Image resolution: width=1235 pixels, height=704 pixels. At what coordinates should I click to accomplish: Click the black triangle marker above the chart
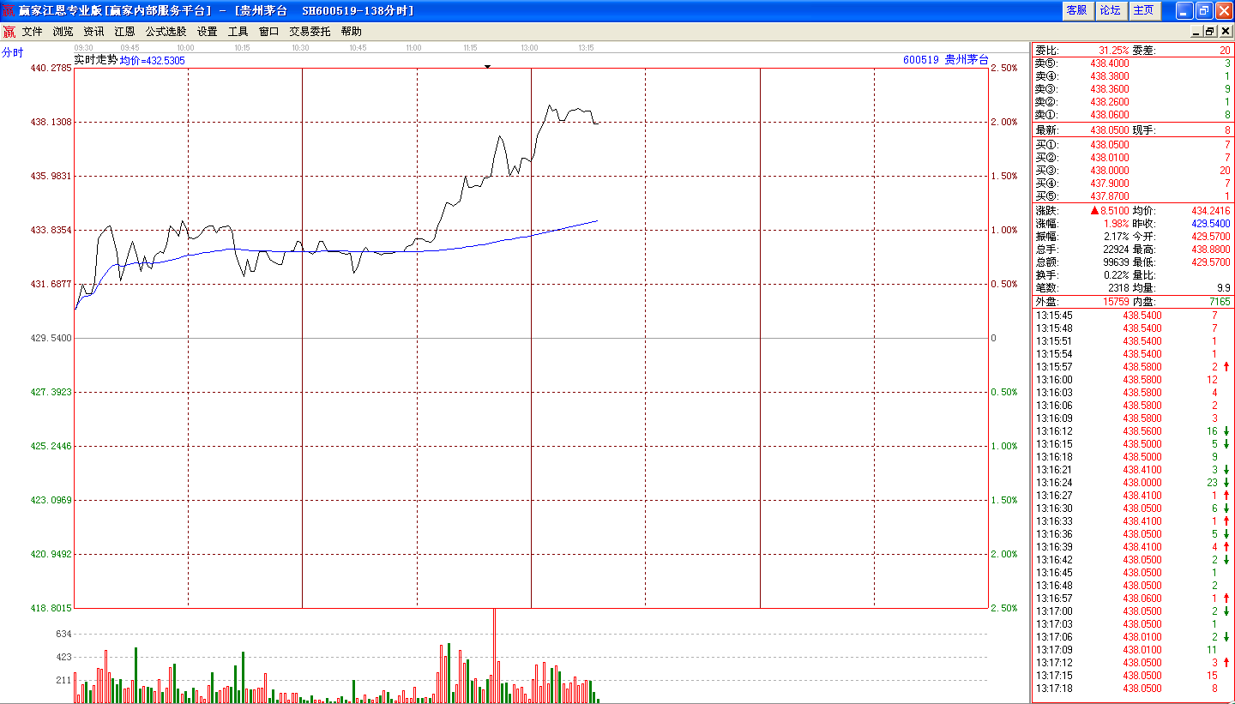click(x=487, y=66)
